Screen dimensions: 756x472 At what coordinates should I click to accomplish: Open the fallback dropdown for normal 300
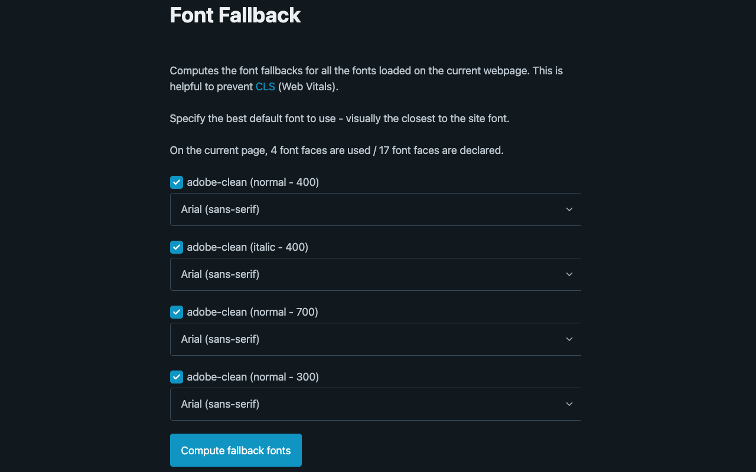375,404
